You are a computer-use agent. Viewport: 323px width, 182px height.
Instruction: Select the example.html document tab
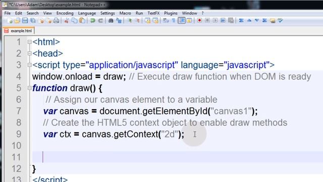click(19, 31)
